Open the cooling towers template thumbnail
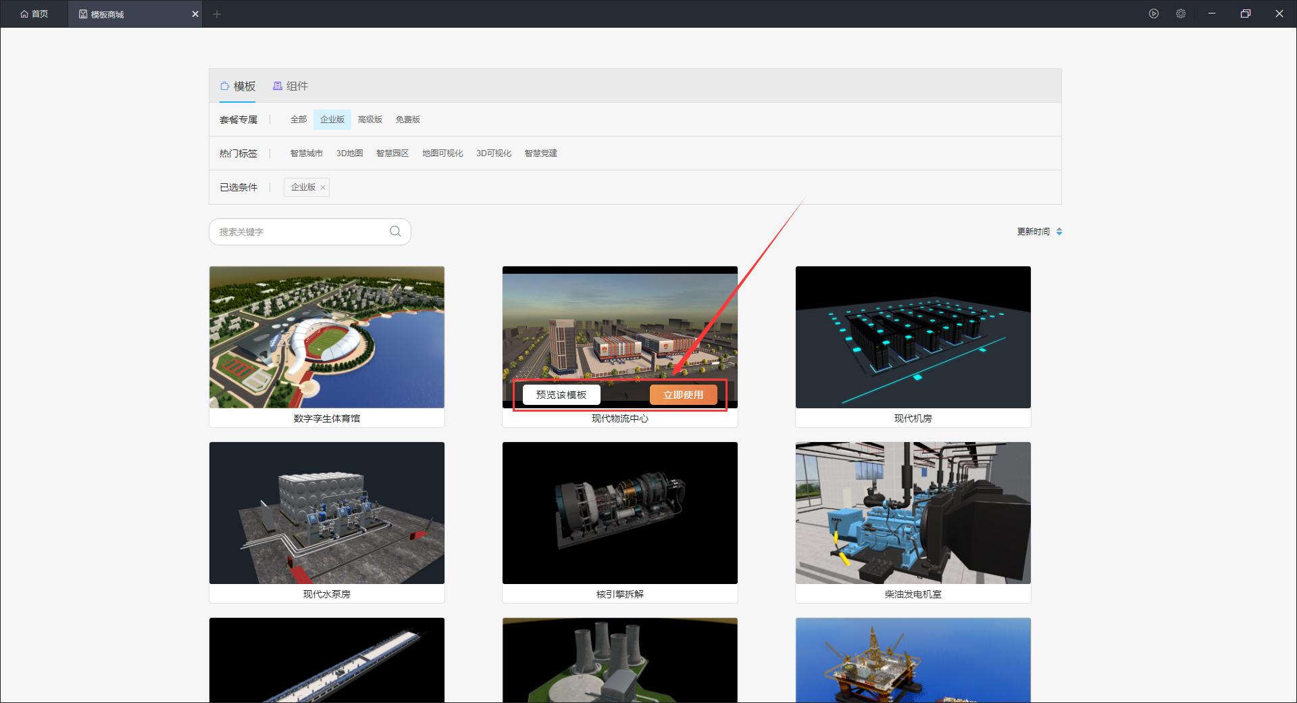 tap(620, 660)
